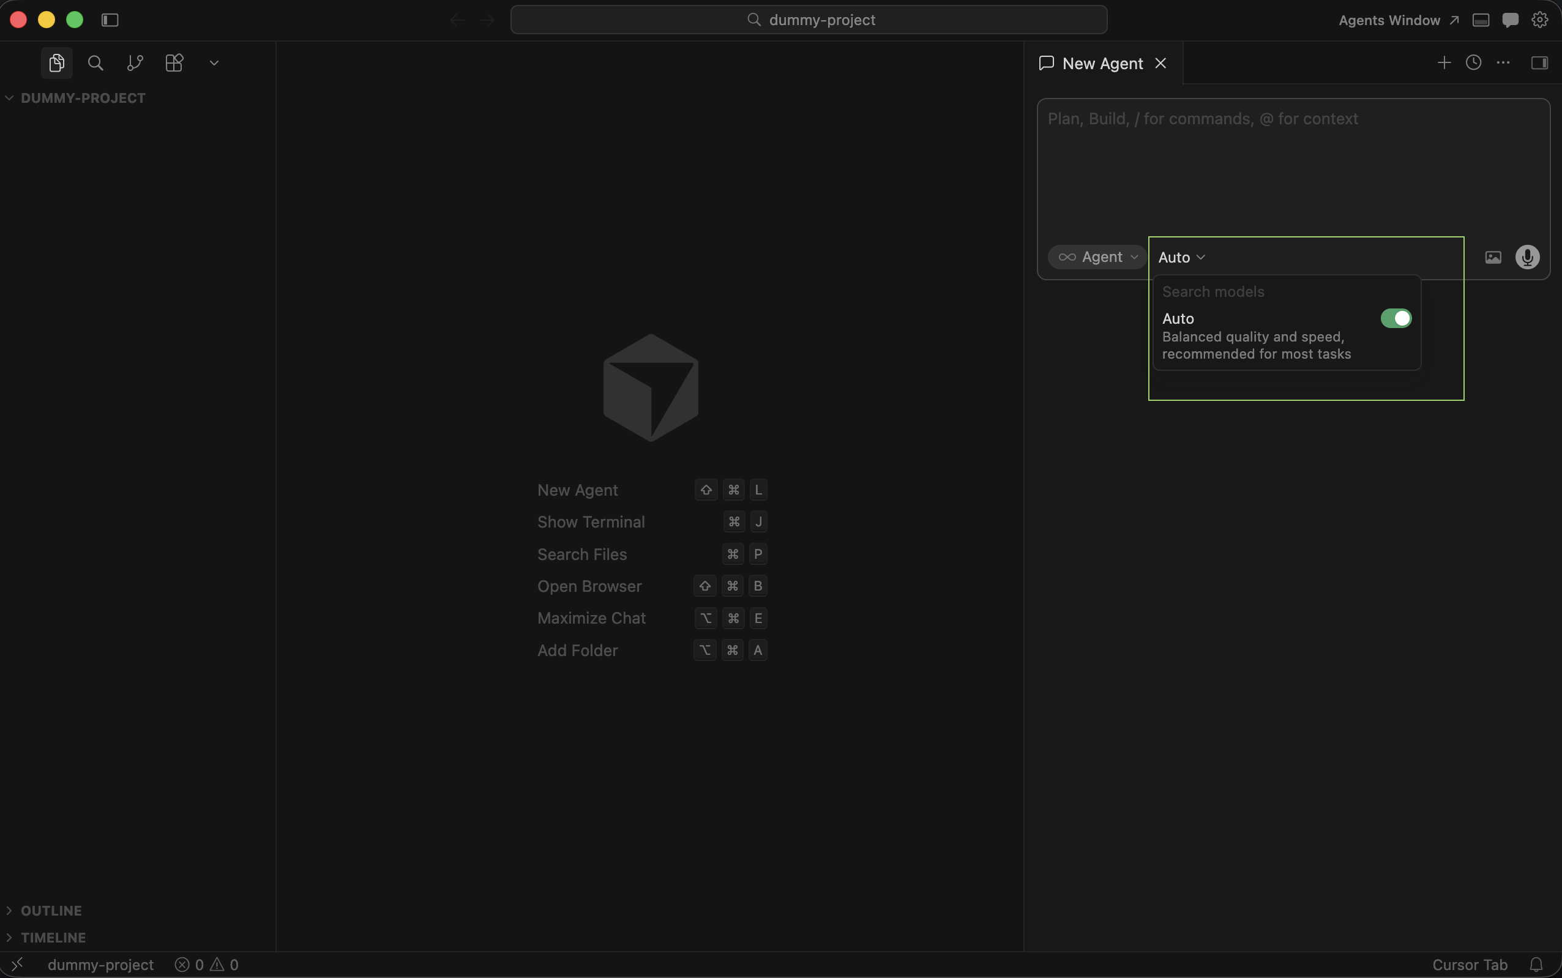The width and height of the screenshot is (1562, 978).
Task: Open the Agent mode dropdown
Action: [1097, 258]
